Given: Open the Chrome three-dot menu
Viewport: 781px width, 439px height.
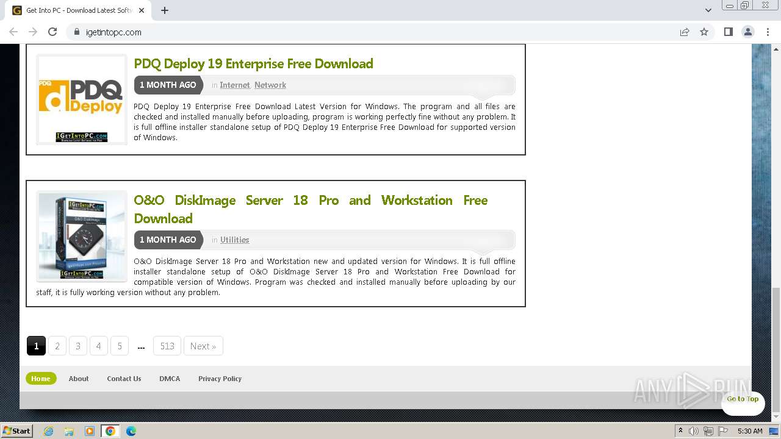Looking at the screenshot, I should pyautogui.click(x=768, y=32).
